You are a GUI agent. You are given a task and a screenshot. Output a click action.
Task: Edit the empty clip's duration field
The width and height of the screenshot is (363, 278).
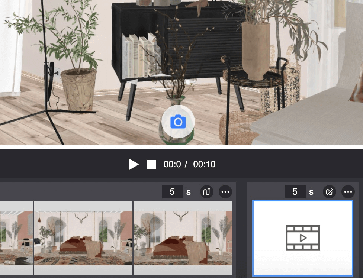295,192
